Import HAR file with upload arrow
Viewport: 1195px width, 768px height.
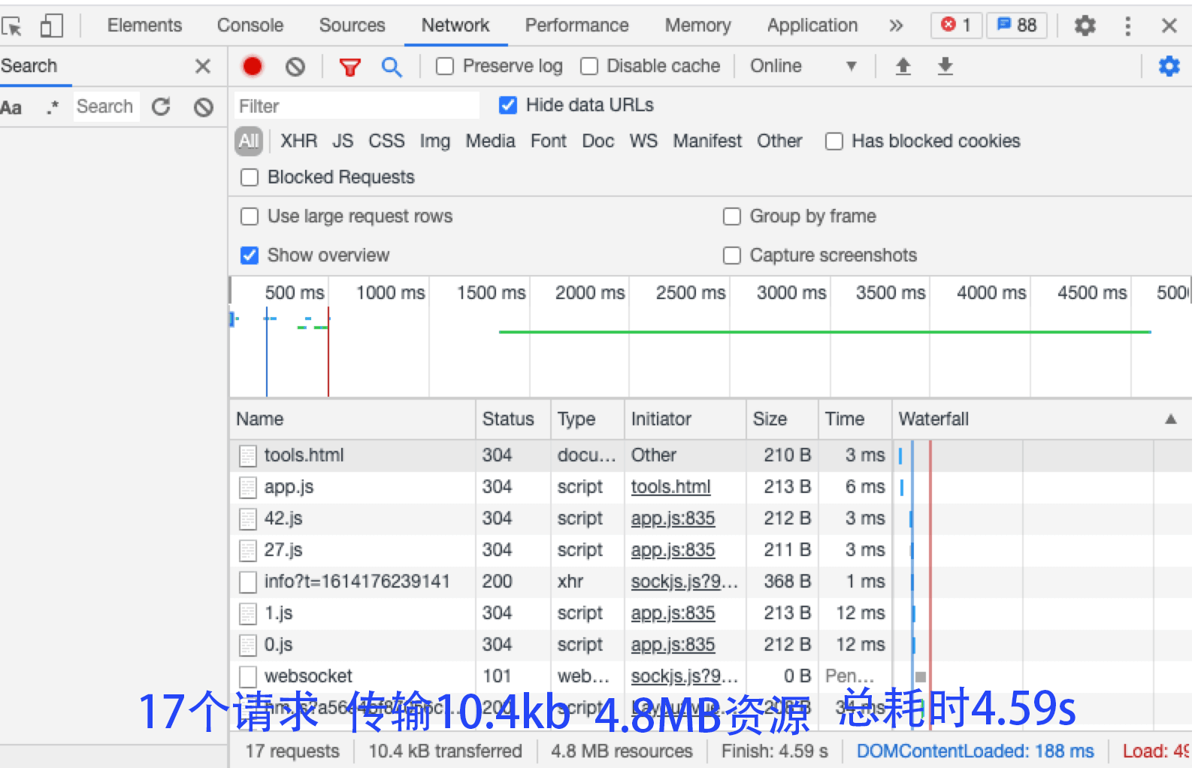click(x=903, y=67)
